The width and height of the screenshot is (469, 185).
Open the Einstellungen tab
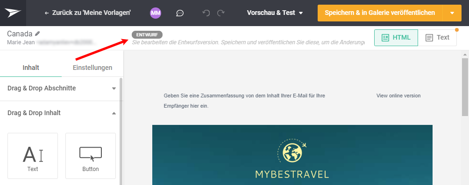(x=92, y=68)
